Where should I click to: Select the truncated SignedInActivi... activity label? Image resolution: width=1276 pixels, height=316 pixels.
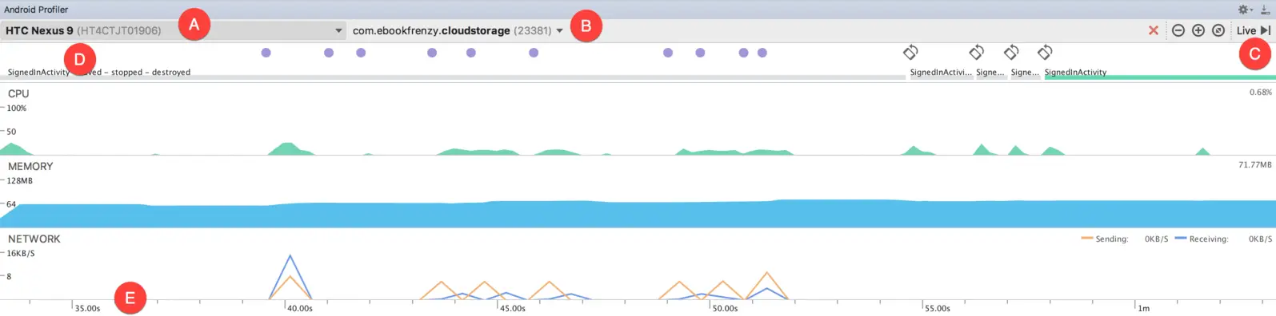941,72
